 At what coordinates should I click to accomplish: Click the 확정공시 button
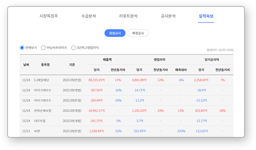(138, 33)
